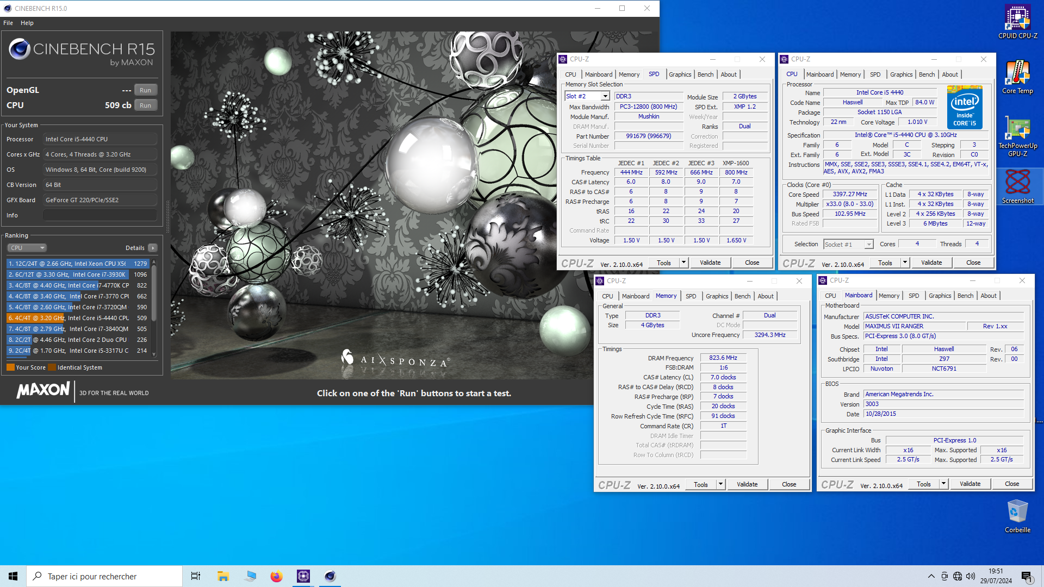Switch to Bench tab in CPU window
Screen dimensions: 1044x587
coord(927,74)
